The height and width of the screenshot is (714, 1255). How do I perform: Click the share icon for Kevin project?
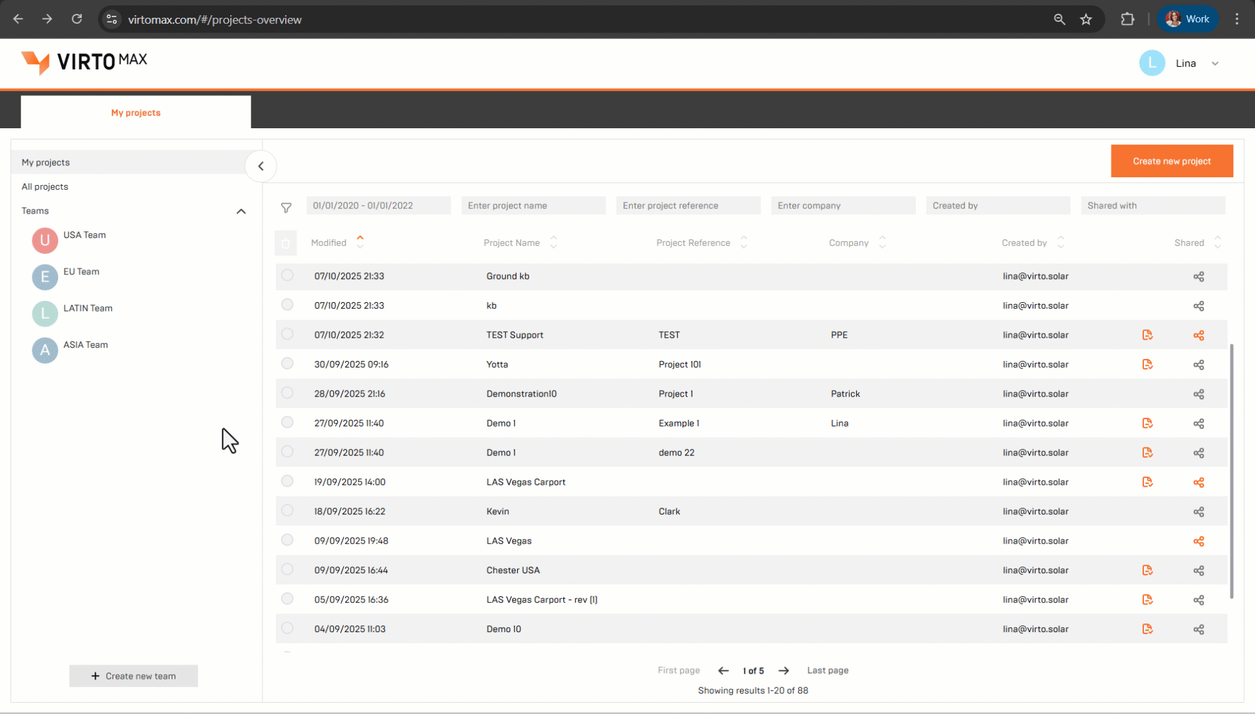pyautogui.click(x=1198, y=512)
